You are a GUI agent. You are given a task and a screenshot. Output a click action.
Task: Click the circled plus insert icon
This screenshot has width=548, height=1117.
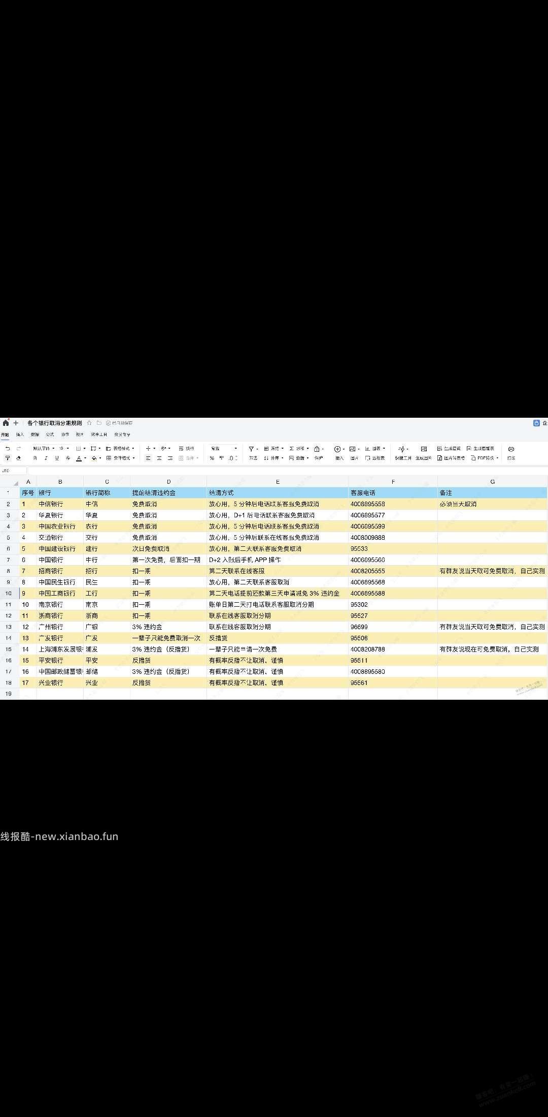[x=337, y=449]
